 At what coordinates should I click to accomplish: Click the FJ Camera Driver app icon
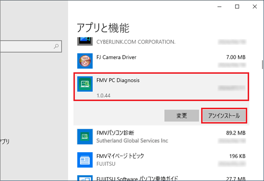point(85,61)
